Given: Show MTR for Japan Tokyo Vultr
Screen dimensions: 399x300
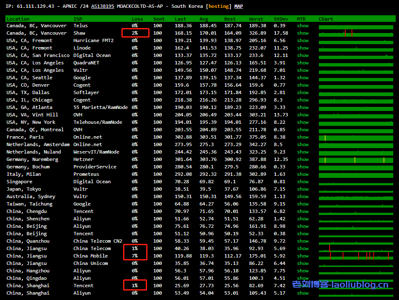Looking at the screenshot, I should tap(303, 189).
